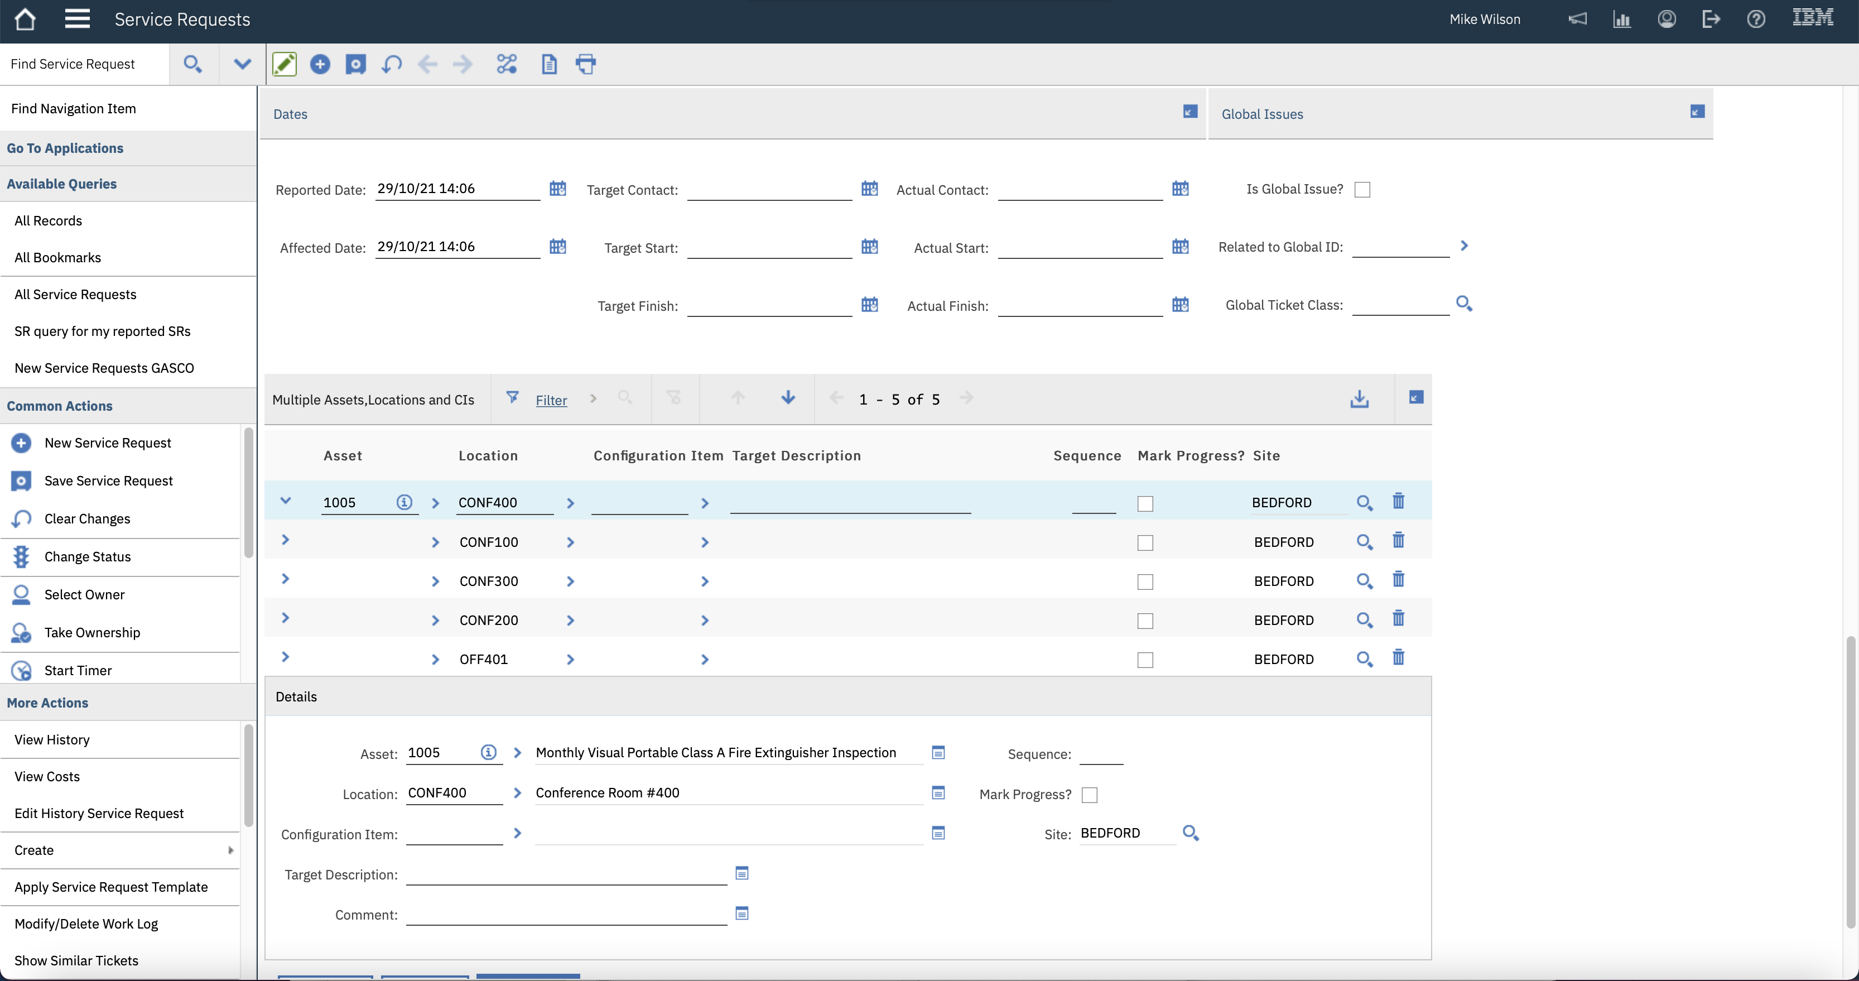Click the Find Navigation Item field

(x=128, y=108)
